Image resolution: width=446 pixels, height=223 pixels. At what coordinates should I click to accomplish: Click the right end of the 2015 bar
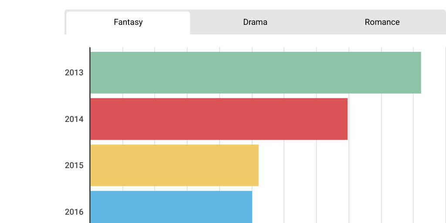pos(256,165)
